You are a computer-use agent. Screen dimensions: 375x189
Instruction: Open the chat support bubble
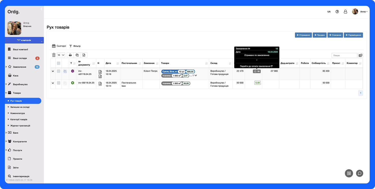point(360,173)
